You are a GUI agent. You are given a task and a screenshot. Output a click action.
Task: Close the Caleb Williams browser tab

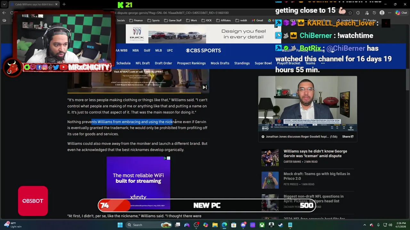coord(56,4)
